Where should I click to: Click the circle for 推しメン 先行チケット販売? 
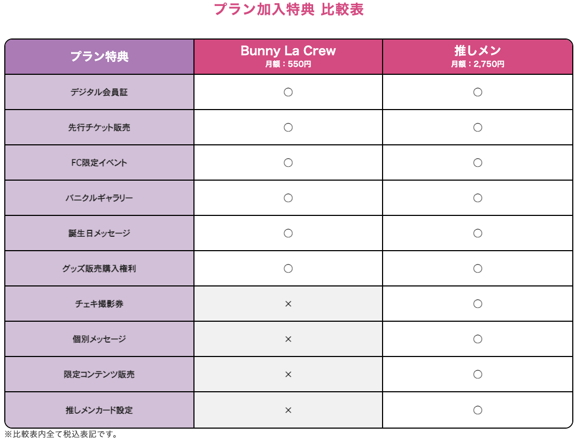[x=478, y=127]
